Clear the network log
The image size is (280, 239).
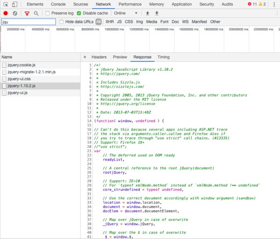tap(15, 13)
